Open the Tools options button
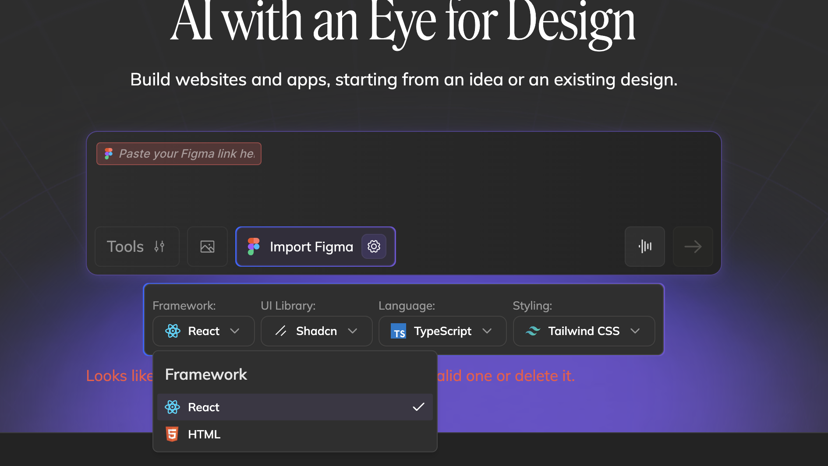 pyautogui.click(x=137, y=247)
